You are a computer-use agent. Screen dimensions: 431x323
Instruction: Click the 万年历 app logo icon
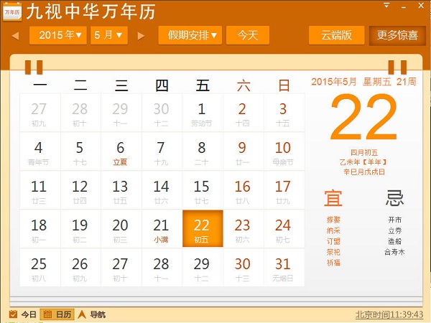tap(12, 11)
